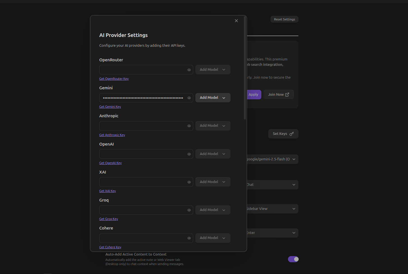Screen dimensions: 408x274
Task: Open the Get OpenAI Key link
Action: [110, 163]
